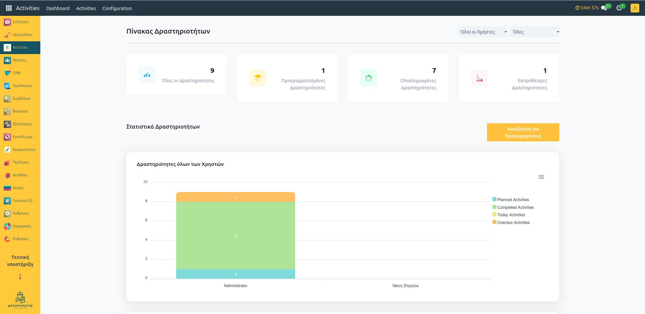Open Γνωσιακή β… knowledge icon
This screenshot has width=645, height=314.
[x=7, y=200]
